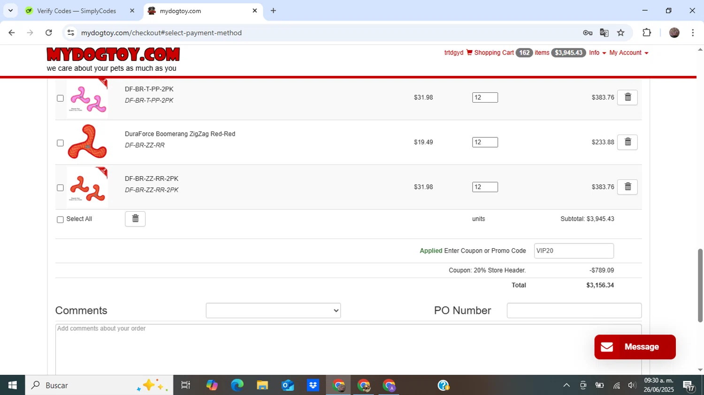The width and height of the screenshot is (704, 395).
Task: Open the Chrome Extensions puzzle icon
Action: coord(647,33)
